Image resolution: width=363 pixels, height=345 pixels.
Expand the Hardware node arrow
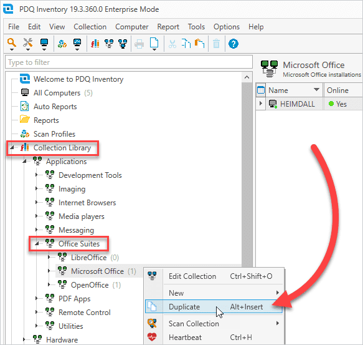coord(24,339)
